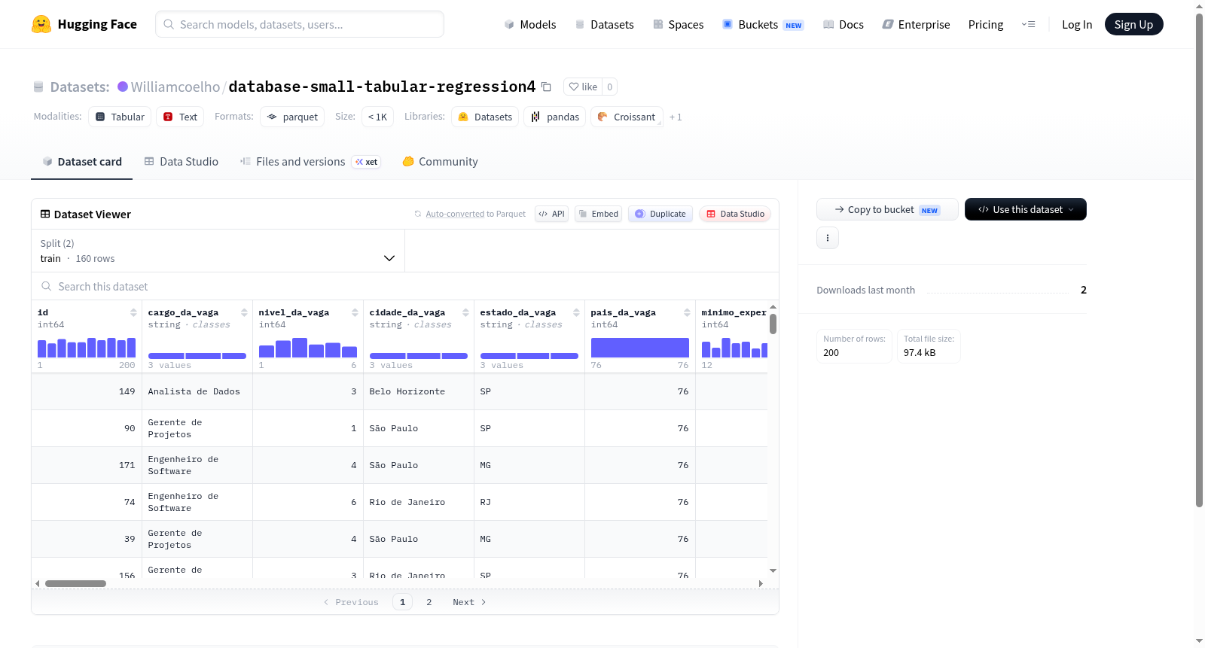Viewport: 1205px width, 648px height.
Task: Open the navbar extra menu icon
Action: click(1028, 24)
